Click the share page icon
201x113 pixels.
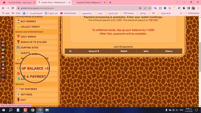[145, 8]
